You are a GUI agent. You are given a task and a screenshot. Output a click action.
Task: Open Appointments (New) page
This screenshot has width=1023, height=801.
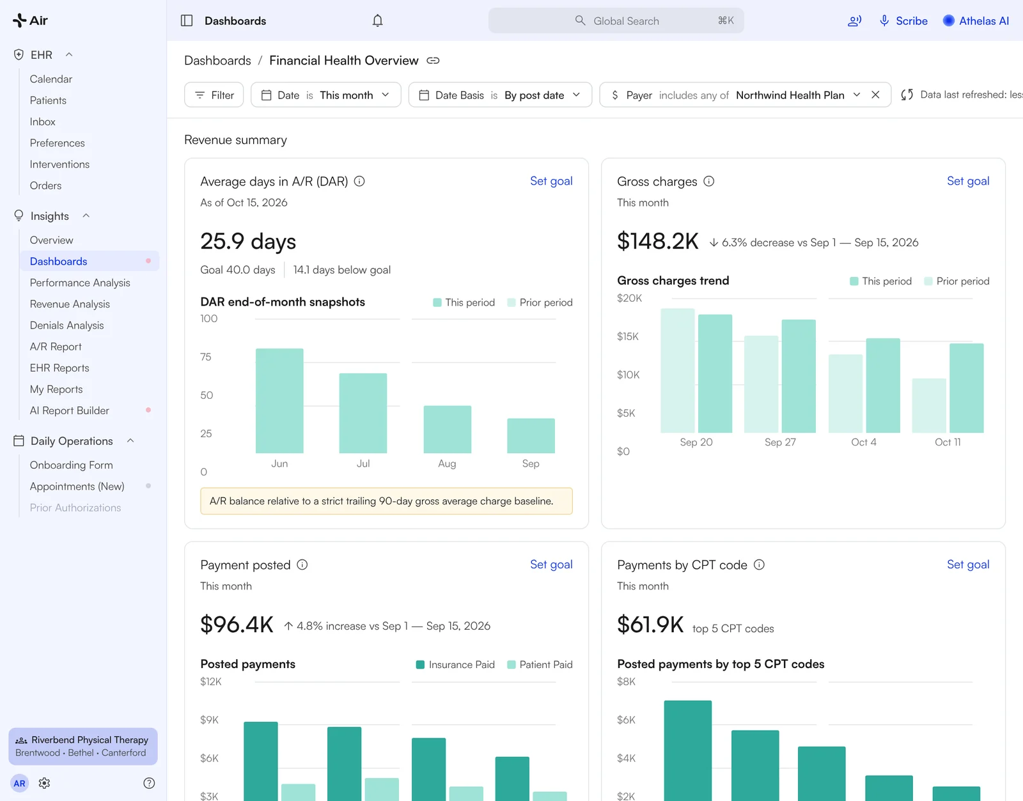tap(77, 486)
